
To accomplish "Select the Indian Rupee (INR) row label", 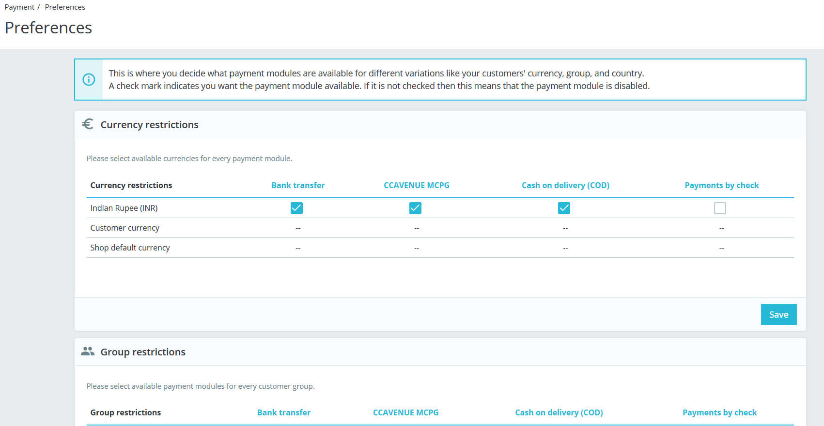I will (x=124, y=208).
